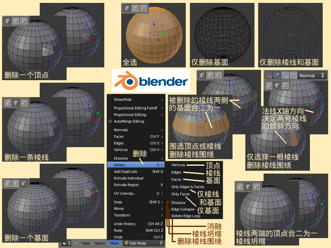Select the translate manipulator arrow icon
Image resolution: width=331 pixels, height=248 pixels.
[277, 75]
